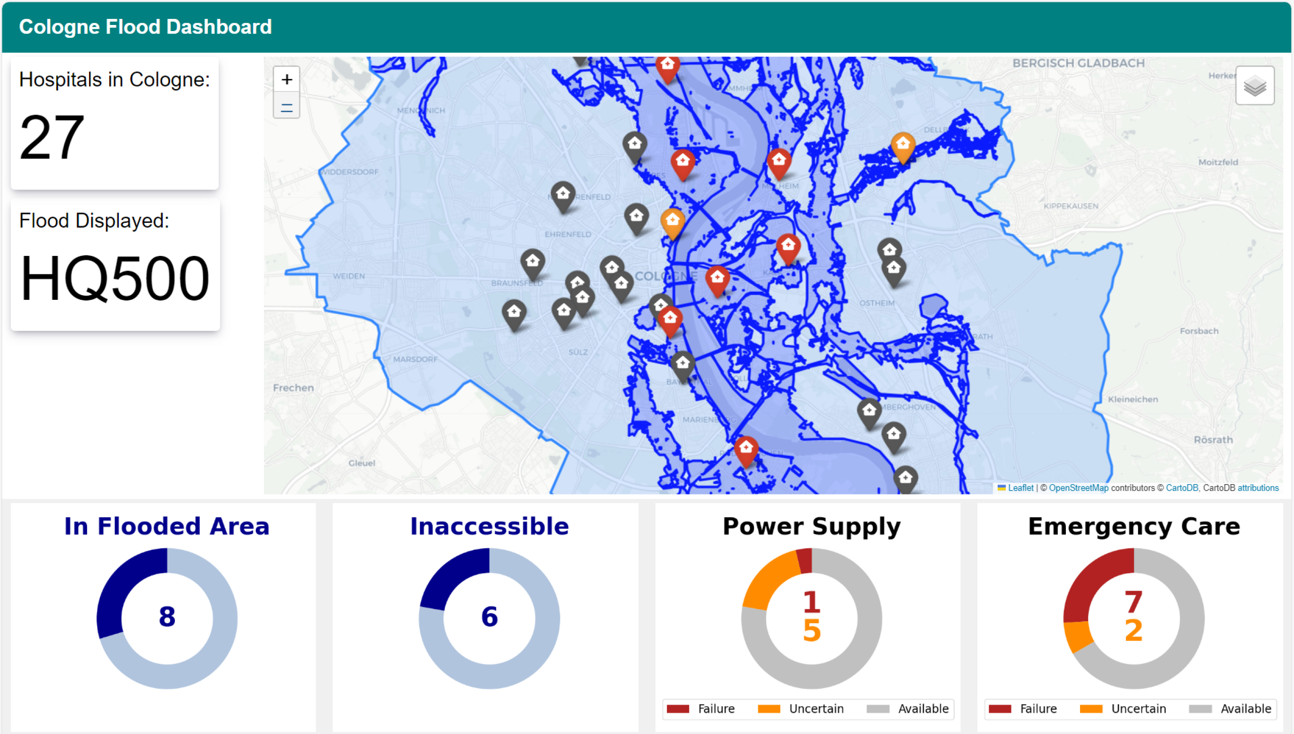The height and width of the screenshot is (734, 1294).
Task: Click the orange hospital marker above Cologne label
Action: (x=672, y=221)
